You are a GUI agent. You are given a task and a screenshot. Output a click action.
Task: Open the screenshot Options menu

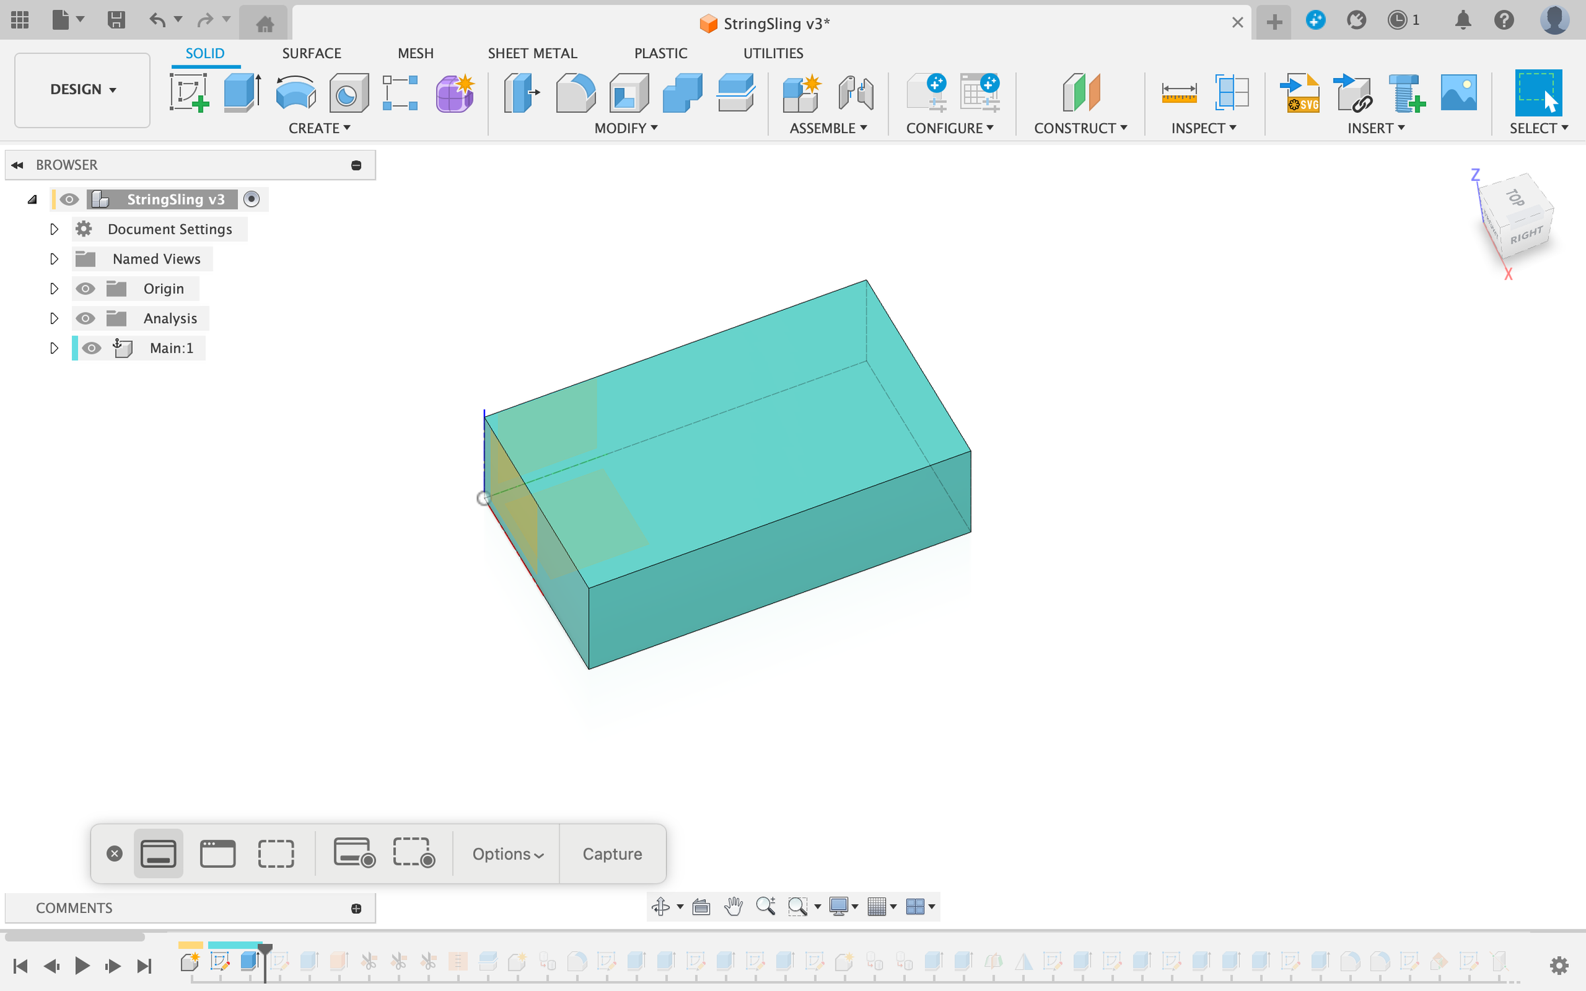507,854
